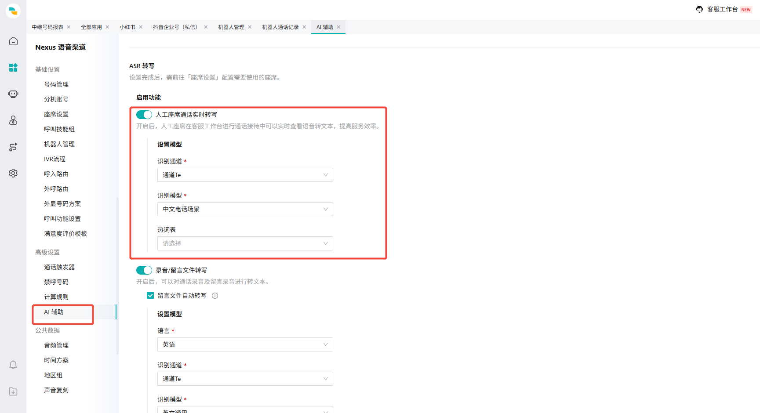Screen dimensions: 760x413
Task: Open 识别模型 dropdown showing 中文电话场景
Action: click(245, 209)
